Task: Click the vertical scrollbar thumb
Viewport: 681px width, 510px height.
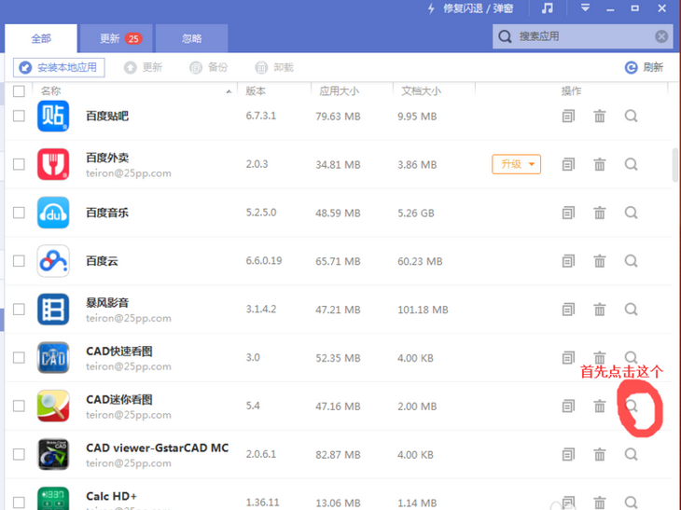Action: 675,165
